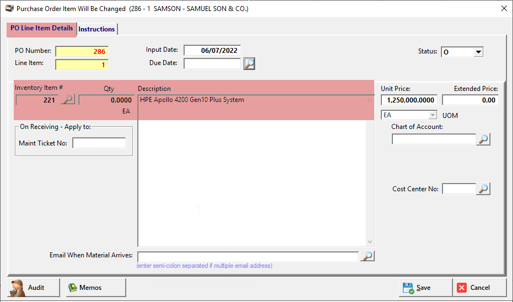Open the Cost Center No lookup icon

coord(483,189)
